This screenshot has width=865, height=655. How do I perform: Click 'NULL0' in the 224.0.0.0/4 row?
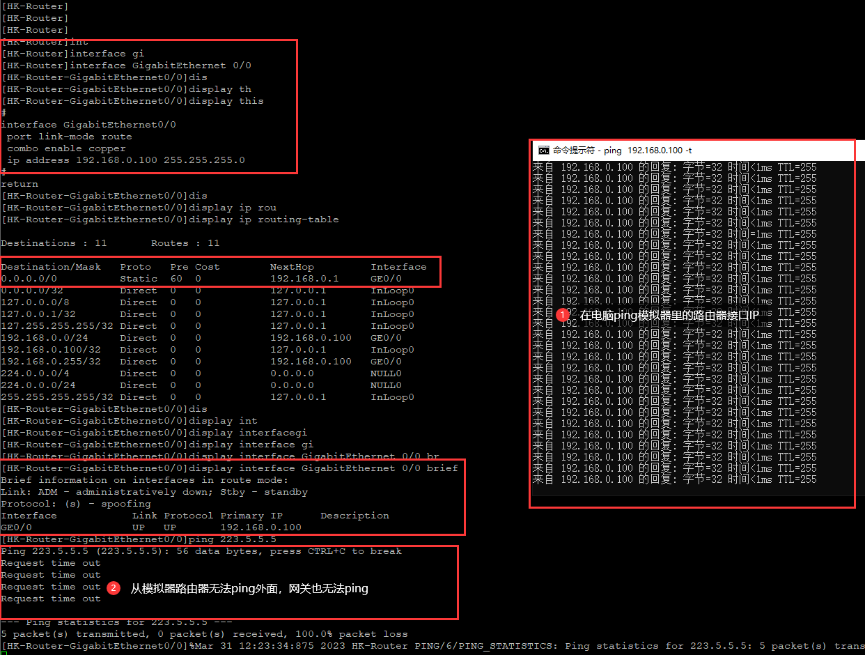386,373
